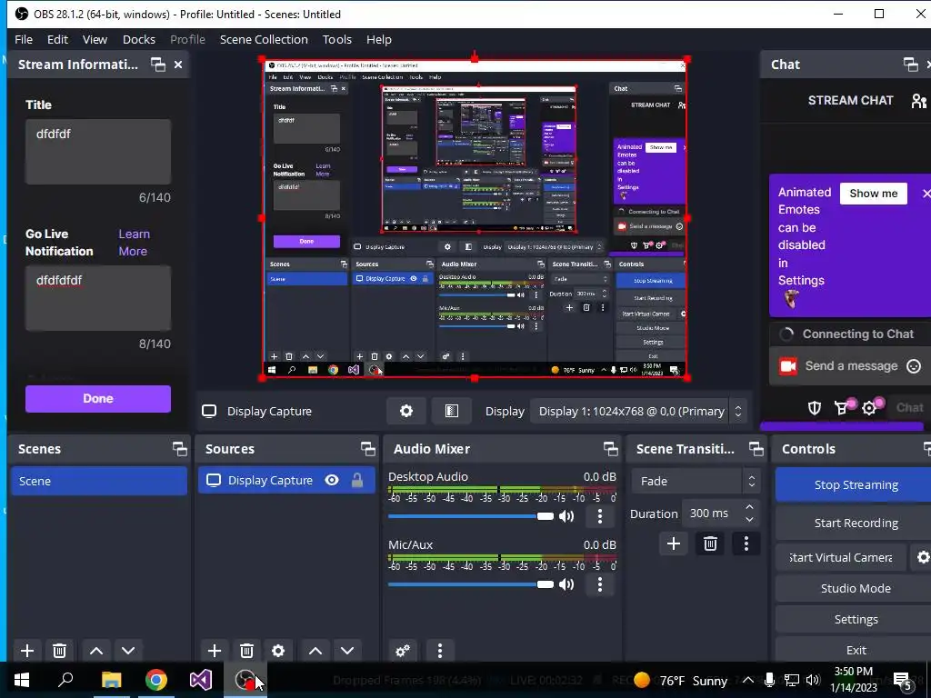The image size is (931, 698).
Task: Remove selected scene with trash icon
Action: point(59,651)
